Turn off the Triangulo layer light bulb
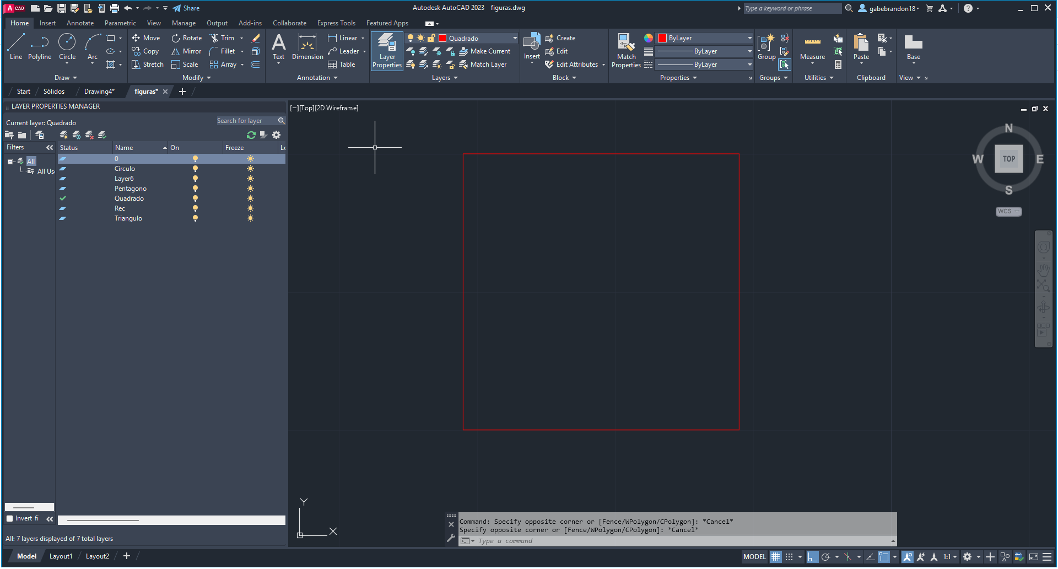This screenshot has height=569, width=1058. tap(195, 218)
